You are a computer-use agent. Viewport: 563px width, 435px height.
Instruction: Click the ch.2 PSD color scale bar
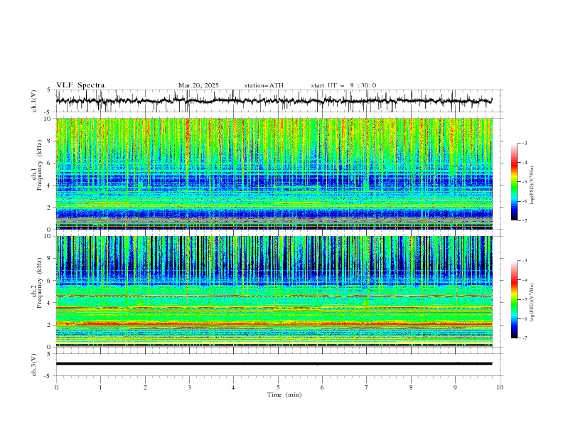[x=514, y=299]
